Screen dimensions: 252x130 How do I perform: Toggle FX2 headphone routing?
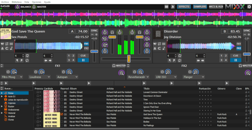coord(240,66)
